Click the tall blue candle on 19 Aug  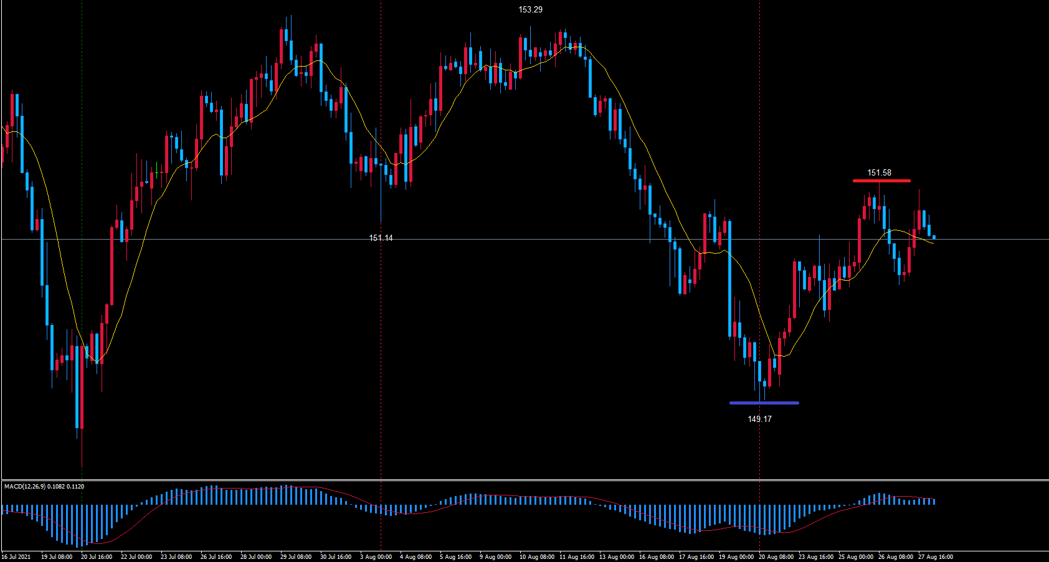point(729,280)
